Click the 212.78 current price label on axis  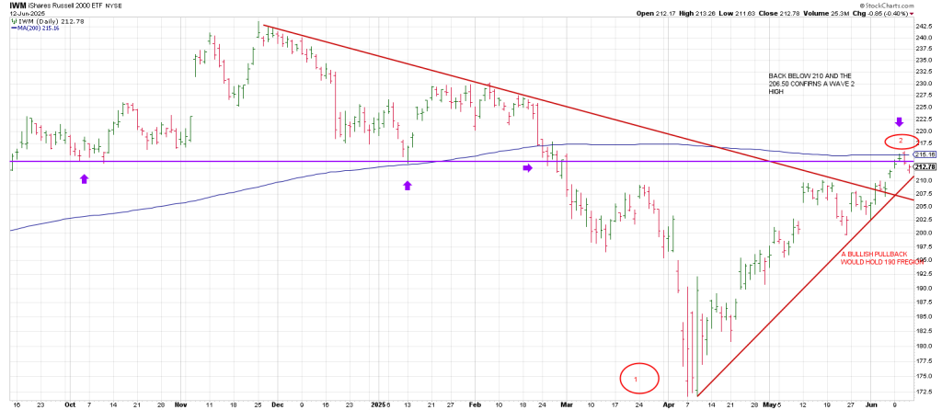coord(925,167)
